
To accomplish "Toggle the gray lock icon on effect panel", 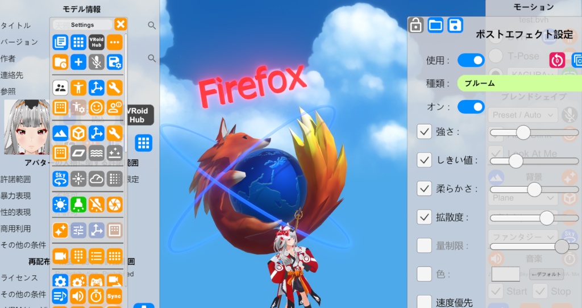I will coord(415,25).
